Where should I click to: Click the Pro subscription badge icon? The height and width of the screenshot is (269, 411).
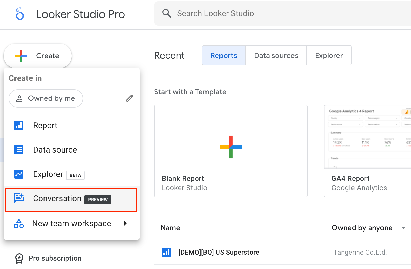pyautogui.click(x=19, y=258)
